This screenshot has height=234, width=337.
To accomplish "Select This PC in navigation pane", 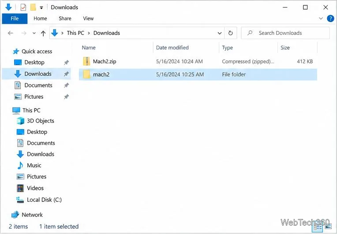I will pyautogui.click(x=31, y=111).
